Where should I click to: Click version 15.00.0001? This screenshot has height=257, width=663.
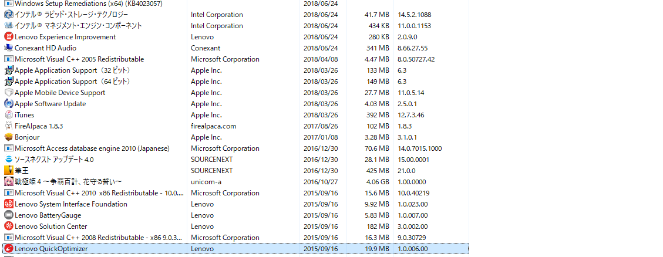413,160
